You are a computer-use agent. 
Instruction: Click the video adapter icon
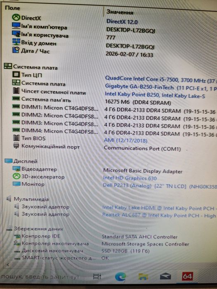[x=17, y=168]
